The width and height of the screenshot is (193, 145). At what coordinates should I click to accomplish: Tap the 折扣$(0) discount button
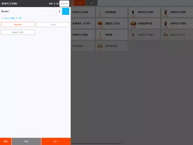(x=64, y=4)
